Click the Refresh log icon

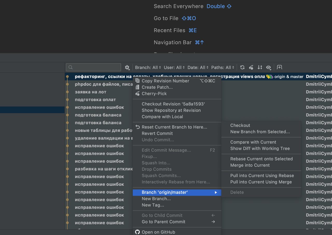(242, 68)
